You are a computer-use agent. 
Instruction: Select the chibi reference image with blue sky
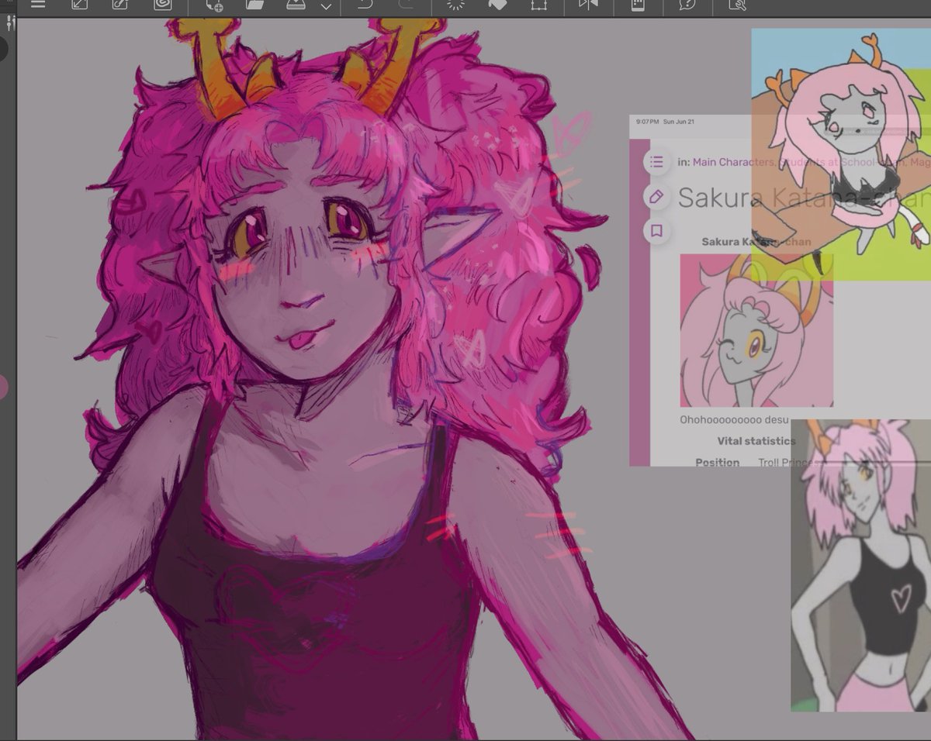coord(841,154)
